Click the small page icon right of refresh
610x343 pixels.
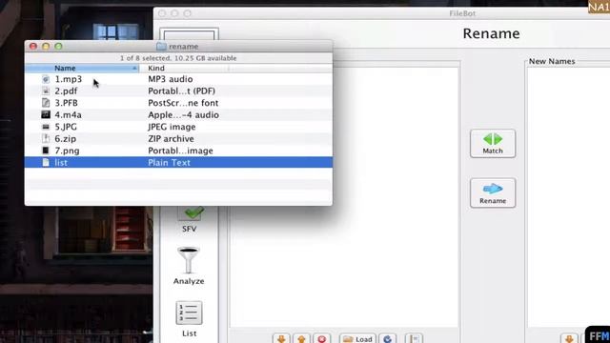(x=414, y=339)
